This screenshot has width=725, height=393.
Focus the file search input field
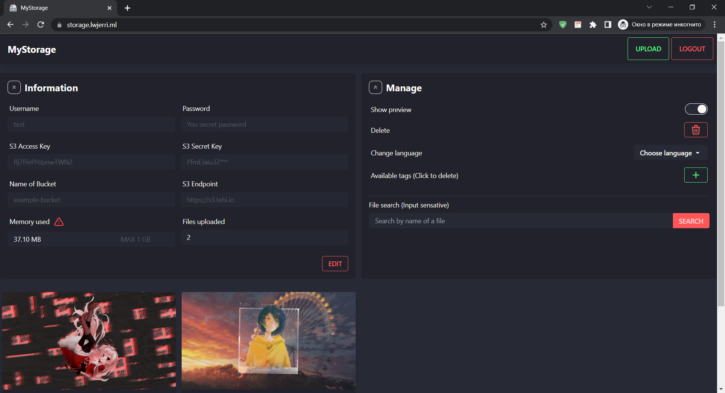coord(521,221)
